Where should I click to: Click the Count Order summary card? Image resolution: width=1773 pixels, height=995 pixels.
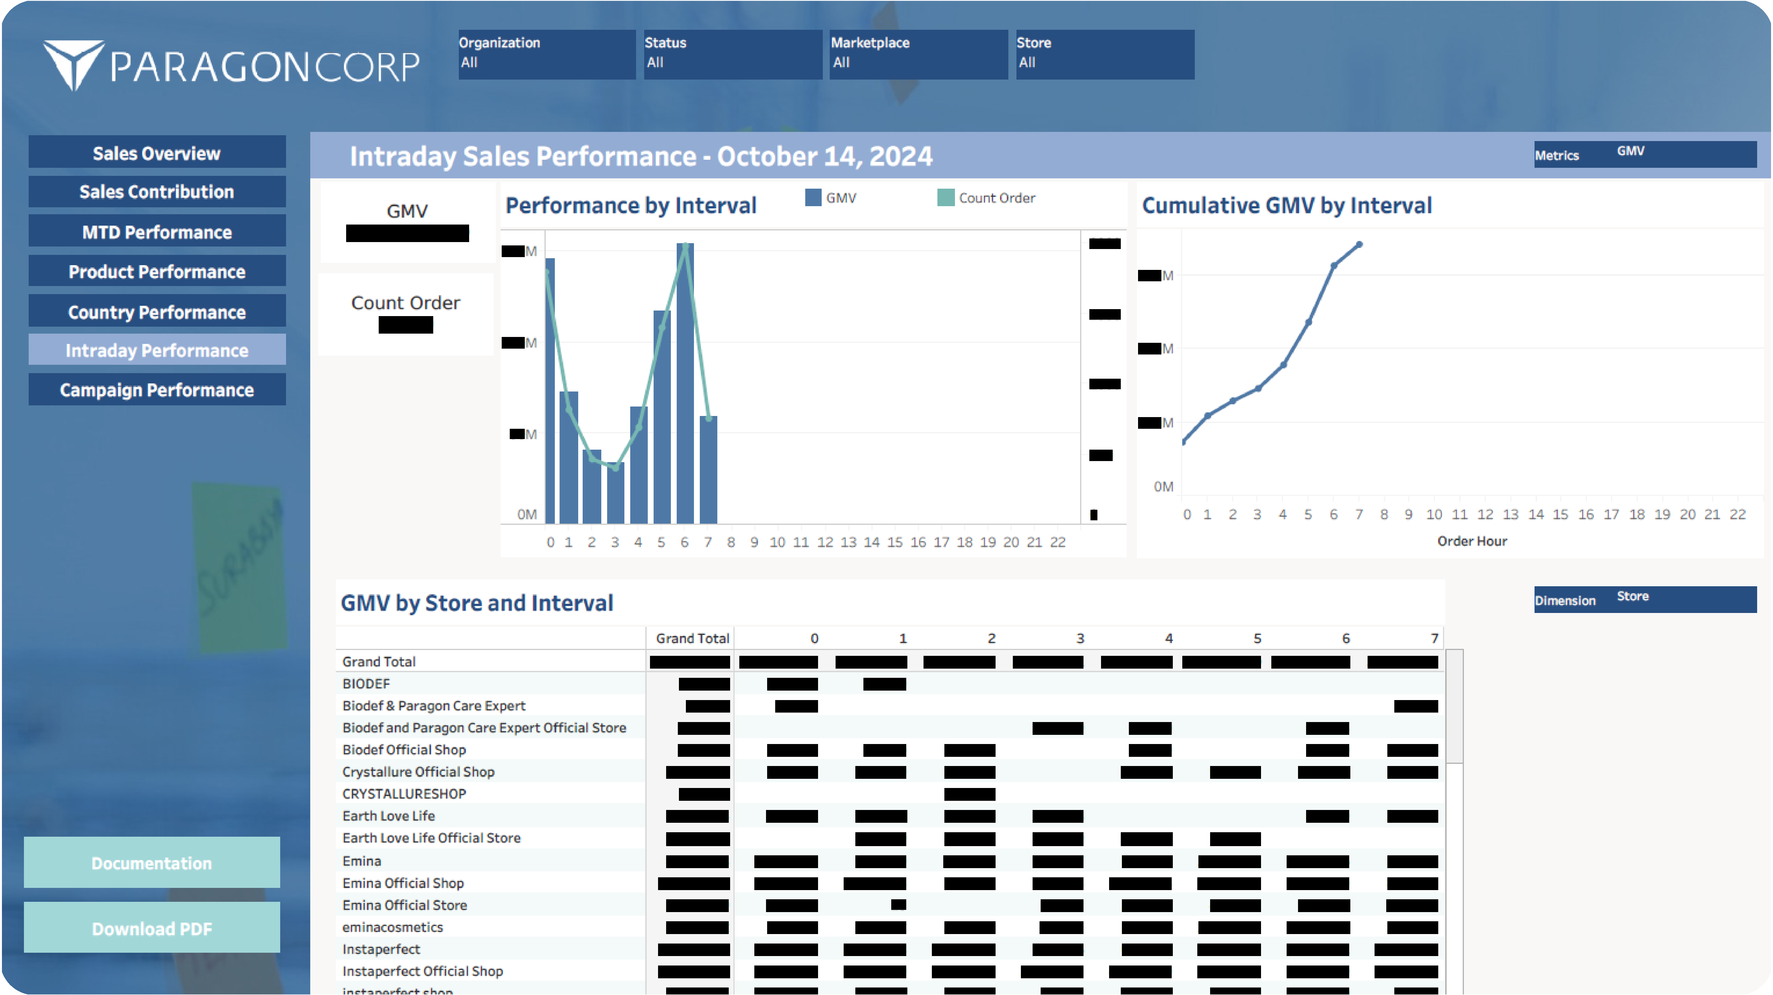(406, 314)
